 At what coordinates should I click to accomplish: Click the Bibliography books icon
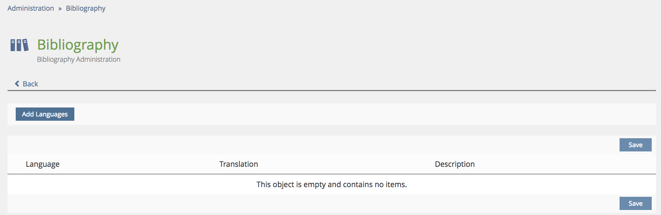(19, 45)
